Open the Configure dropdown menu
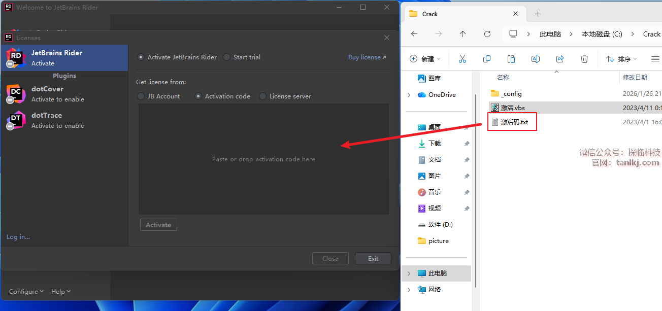 (26, 292)
